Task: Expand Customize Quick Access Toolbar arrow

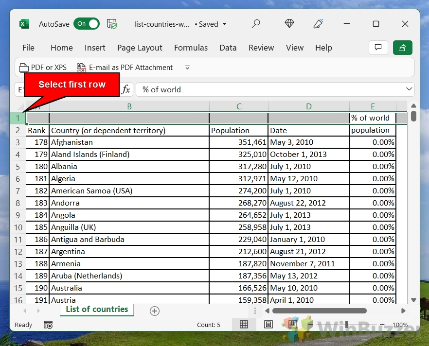Action: 187,68
